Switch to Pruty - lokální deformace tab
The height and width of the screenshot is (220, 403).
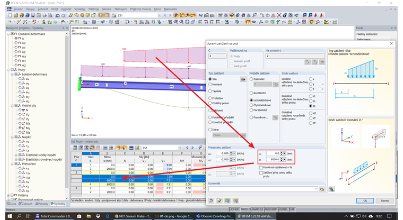pyautogui.click(x=160, y=200)
